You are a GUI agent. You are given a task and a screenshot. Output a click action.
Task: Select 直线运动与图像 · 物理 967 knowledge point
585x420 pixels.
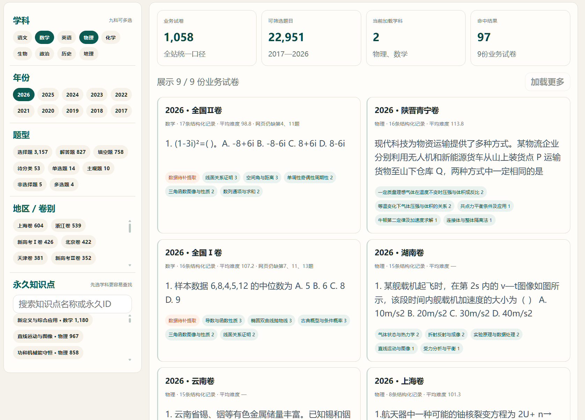(48, 336)
